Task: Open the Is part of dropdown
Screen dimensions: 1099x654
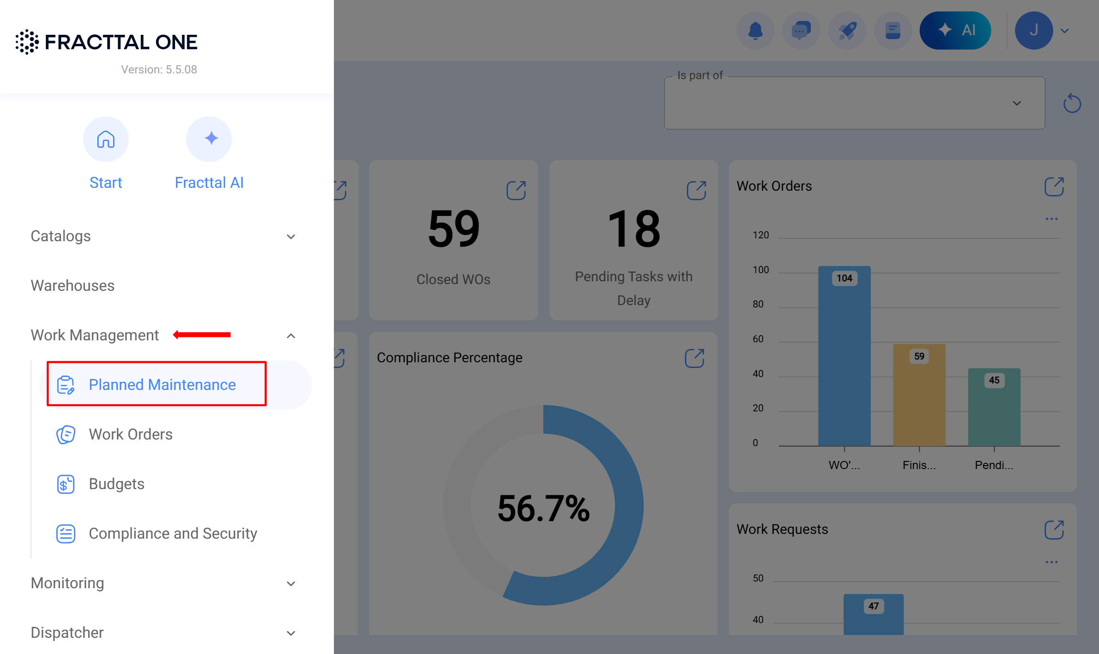Action: [x=855, y=103]
